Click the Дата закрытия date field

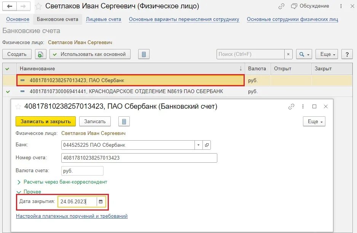point(77,201)
